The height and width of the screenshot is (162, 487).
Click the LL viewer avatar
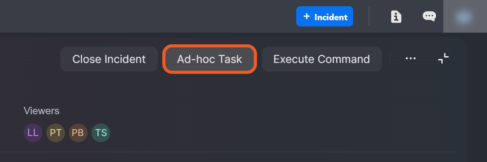33,133
